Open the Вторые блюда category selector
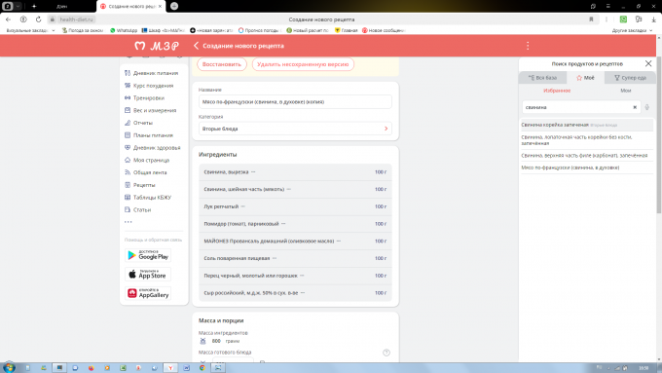Screen dimensions: 662x373 pos(295,129)
